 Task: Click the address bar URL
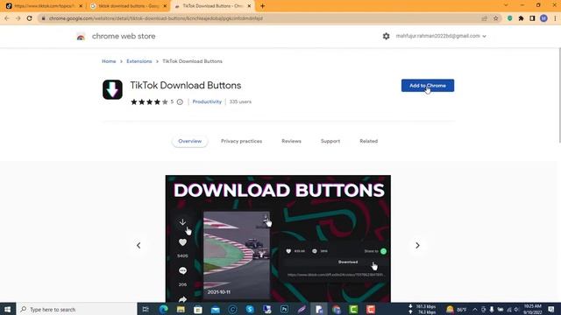(156, 18)
